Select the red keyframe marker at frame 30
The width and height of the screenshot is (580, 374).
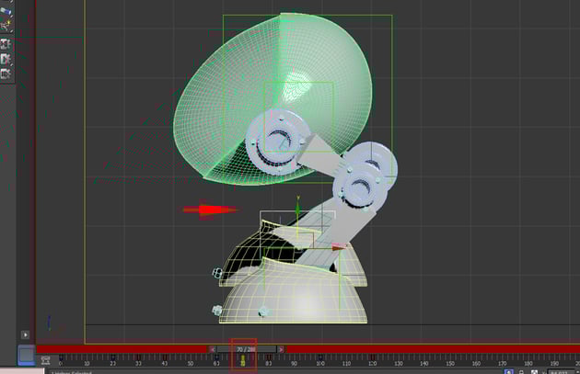tap(139, 357)
